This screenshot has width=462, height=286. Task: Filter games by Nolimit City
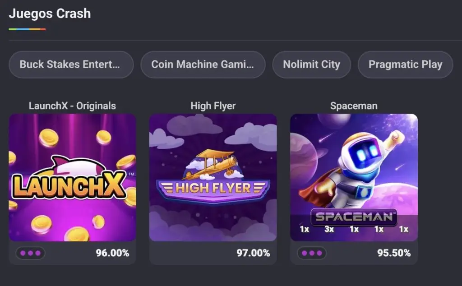coord(311,65)
